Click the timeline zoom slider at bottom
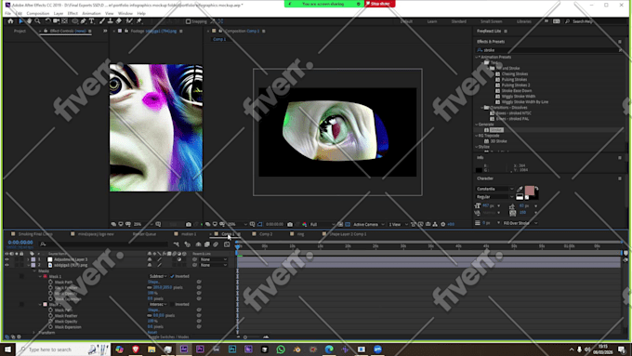632x356 pixels. point(252,337)
